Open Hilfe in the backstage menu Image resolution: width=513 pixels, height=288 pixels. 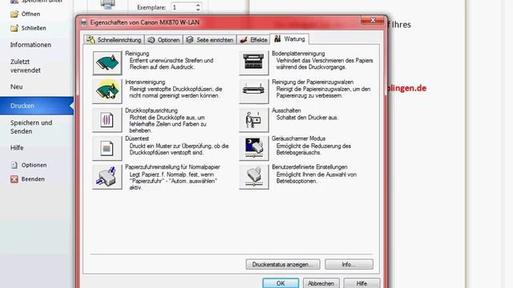pos(17,148)
